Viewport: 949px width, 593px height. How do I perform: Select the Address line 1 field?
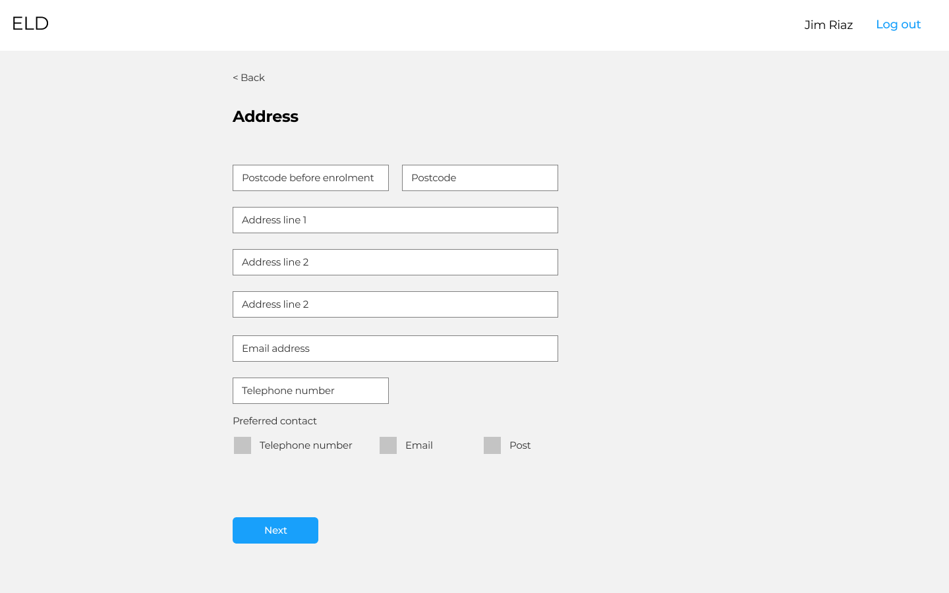[395, 220]
